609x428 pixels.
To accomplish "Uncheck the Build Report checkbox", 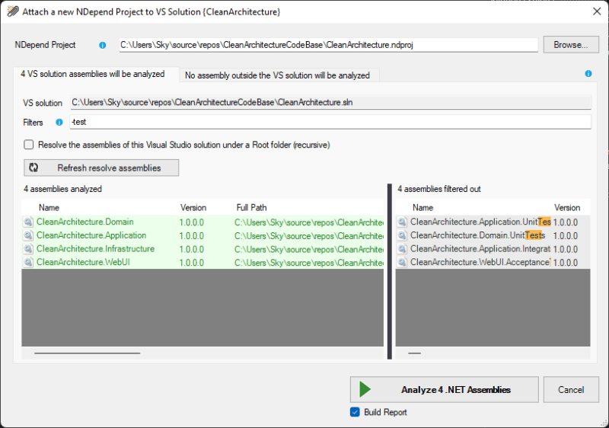I will coord(355,412).
